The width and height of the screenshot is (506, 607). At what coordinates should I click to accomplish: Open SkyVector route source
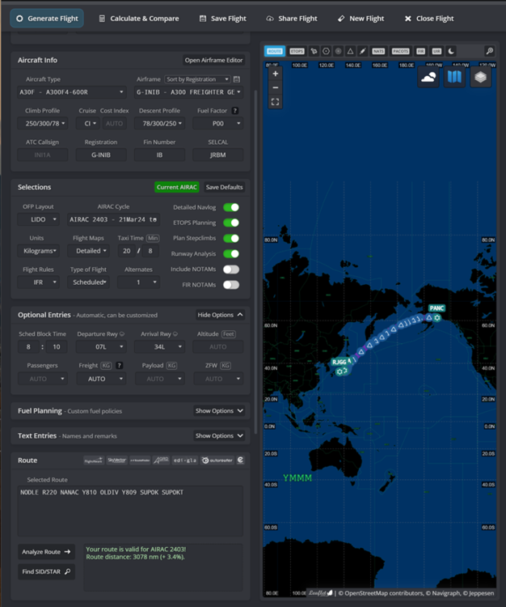pyautogui.click(x=117, y=460)
